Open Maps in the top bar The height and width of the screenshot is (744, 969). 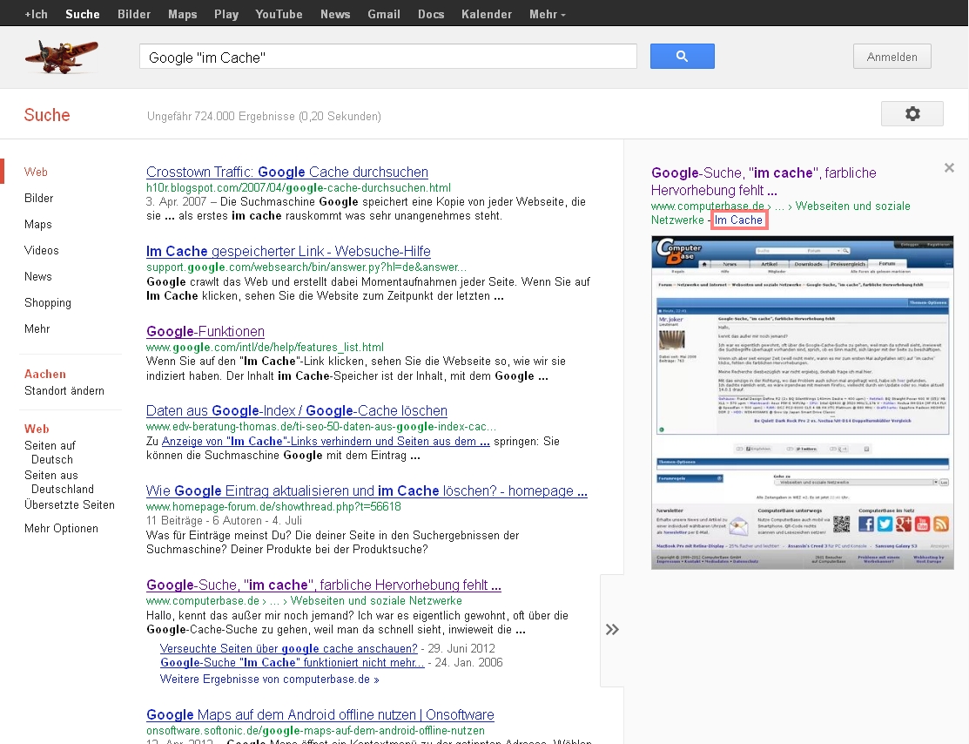pos(182,14)
